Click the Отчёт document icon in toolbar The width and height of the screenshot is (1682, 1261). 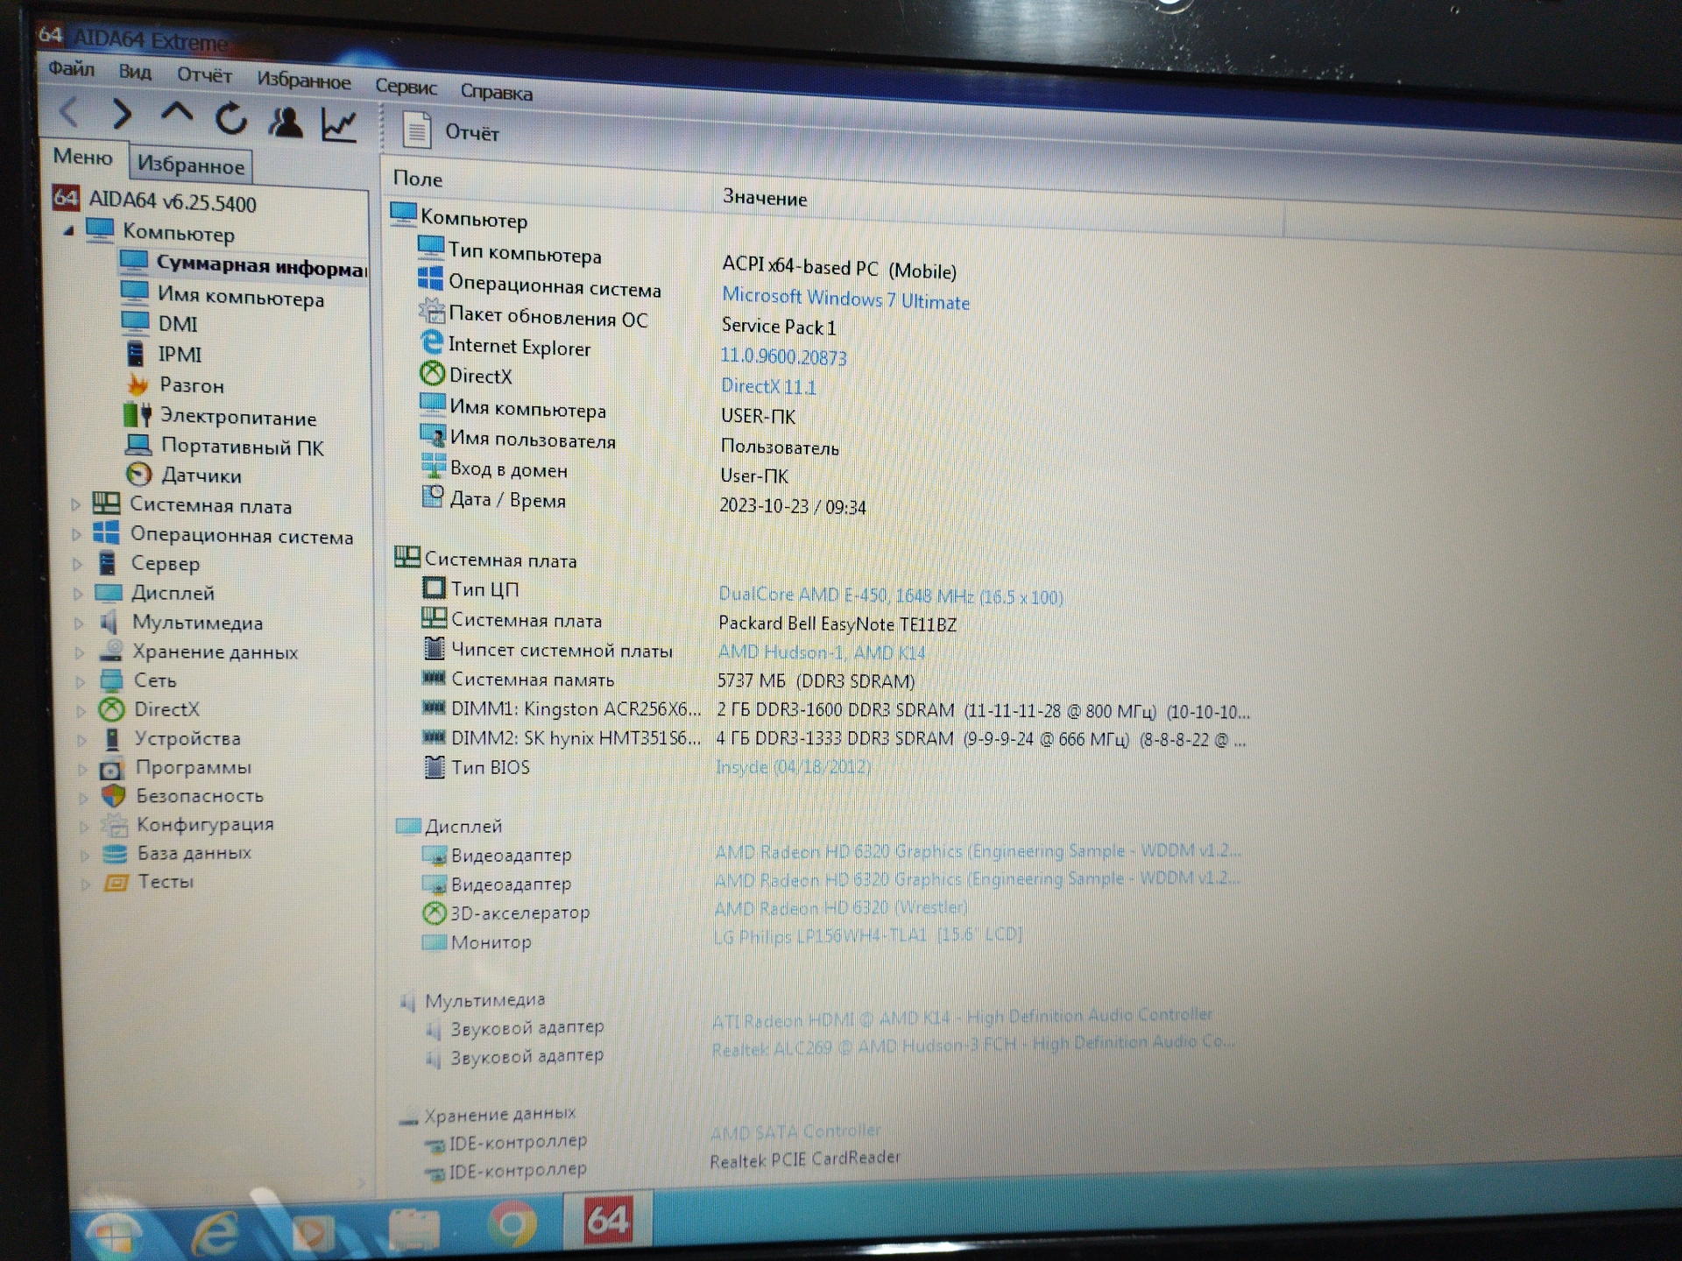(x=417, y=131)
